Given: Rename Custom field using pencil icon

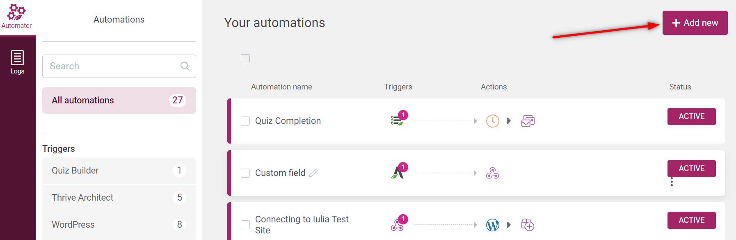Looking at the screenshot, I should click(x=313, y=173).
